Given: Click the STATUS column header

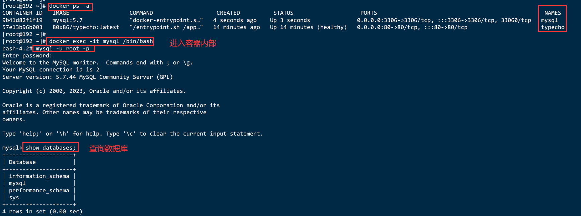Looking at the screenshot, I should click(x=283, y=13).
